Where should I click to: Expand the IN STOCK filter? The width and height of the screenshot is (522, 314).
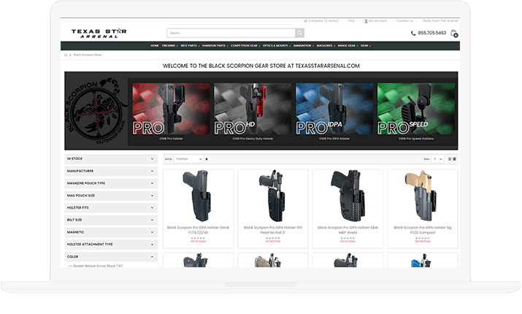111,159
